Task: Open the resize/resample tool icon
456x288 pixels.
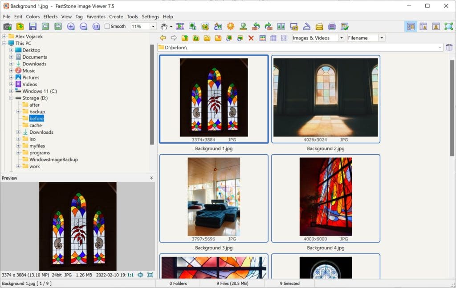Action: pyautogui.click(x=192, y=26)
